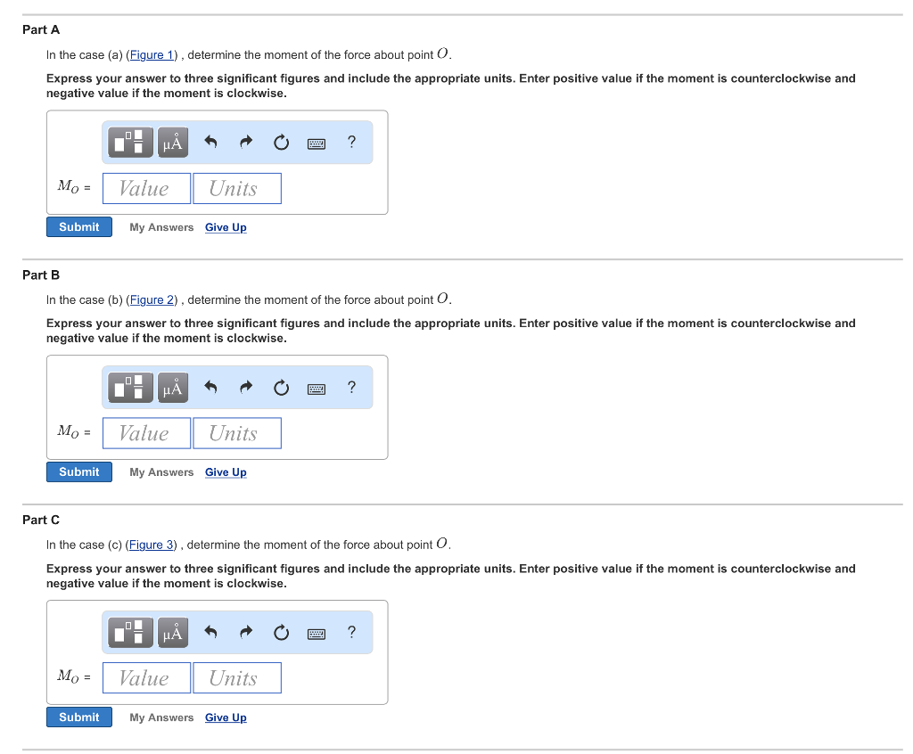Select the μÅ units icon in Part C toolbar
Viewport: 913px width, 754px height.
click(x=172, y=632)
